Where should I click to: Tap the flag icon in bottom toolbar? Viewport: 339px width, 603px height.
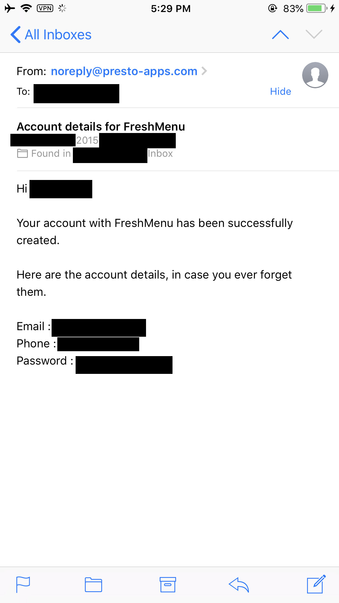pos(23,584)
